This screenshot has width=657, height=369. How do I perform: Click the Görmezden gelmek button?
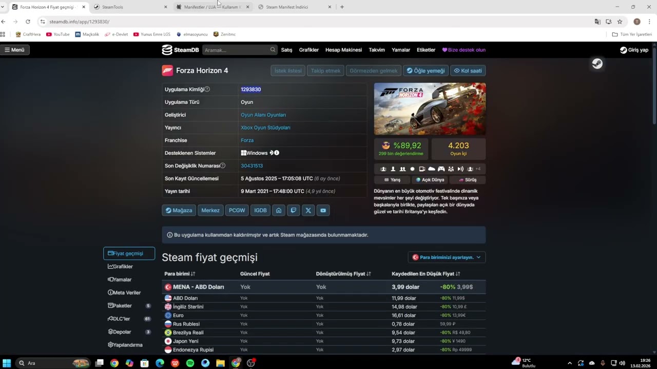(374, 71)
